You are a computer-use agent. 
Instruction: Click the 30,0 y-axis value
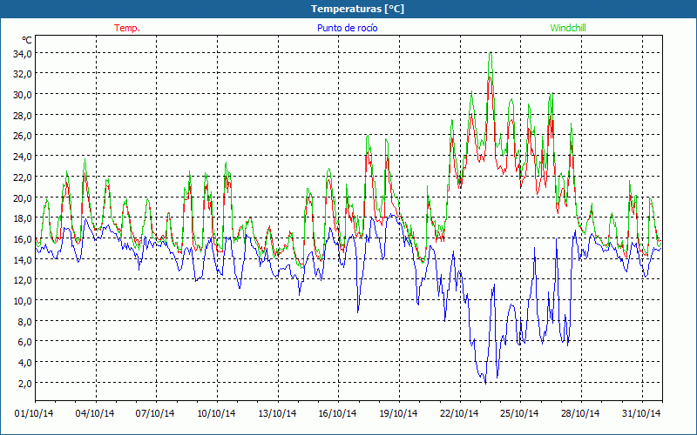[x=24, y=95]
